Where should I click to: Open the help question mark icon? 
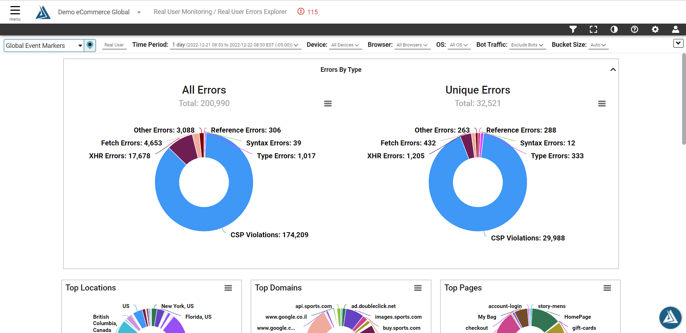(635, 29)
